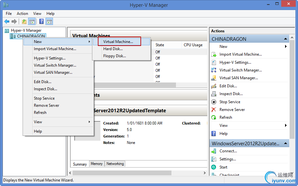Click the details pane horizontal scrollbar right arrow
Viewport: 298px width, 186px height.
tap(204, 173)
